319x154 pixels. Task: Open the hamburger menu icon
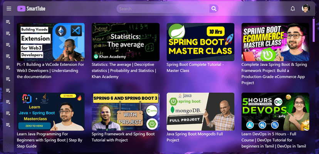tap(9, 9)
